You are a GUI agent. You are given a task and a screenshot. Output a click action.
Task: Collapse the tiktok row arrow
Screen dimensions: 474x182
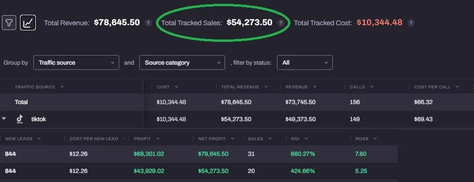coord(4,119)
